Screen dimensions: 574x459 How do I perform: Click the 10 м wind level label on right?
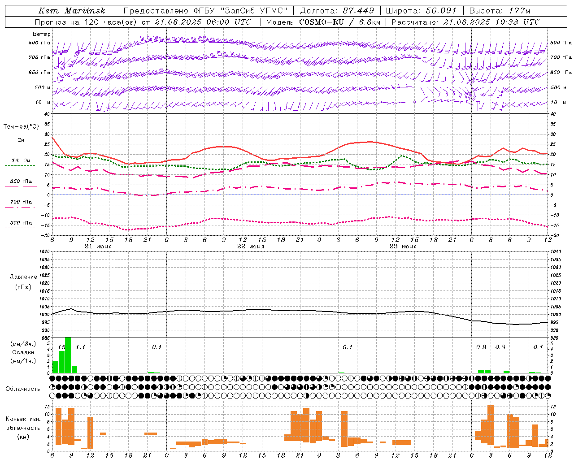click(559, 102)
